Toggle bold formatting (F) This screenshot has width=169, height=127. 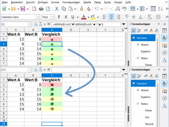pyautogui.click(x=59, y=17)
